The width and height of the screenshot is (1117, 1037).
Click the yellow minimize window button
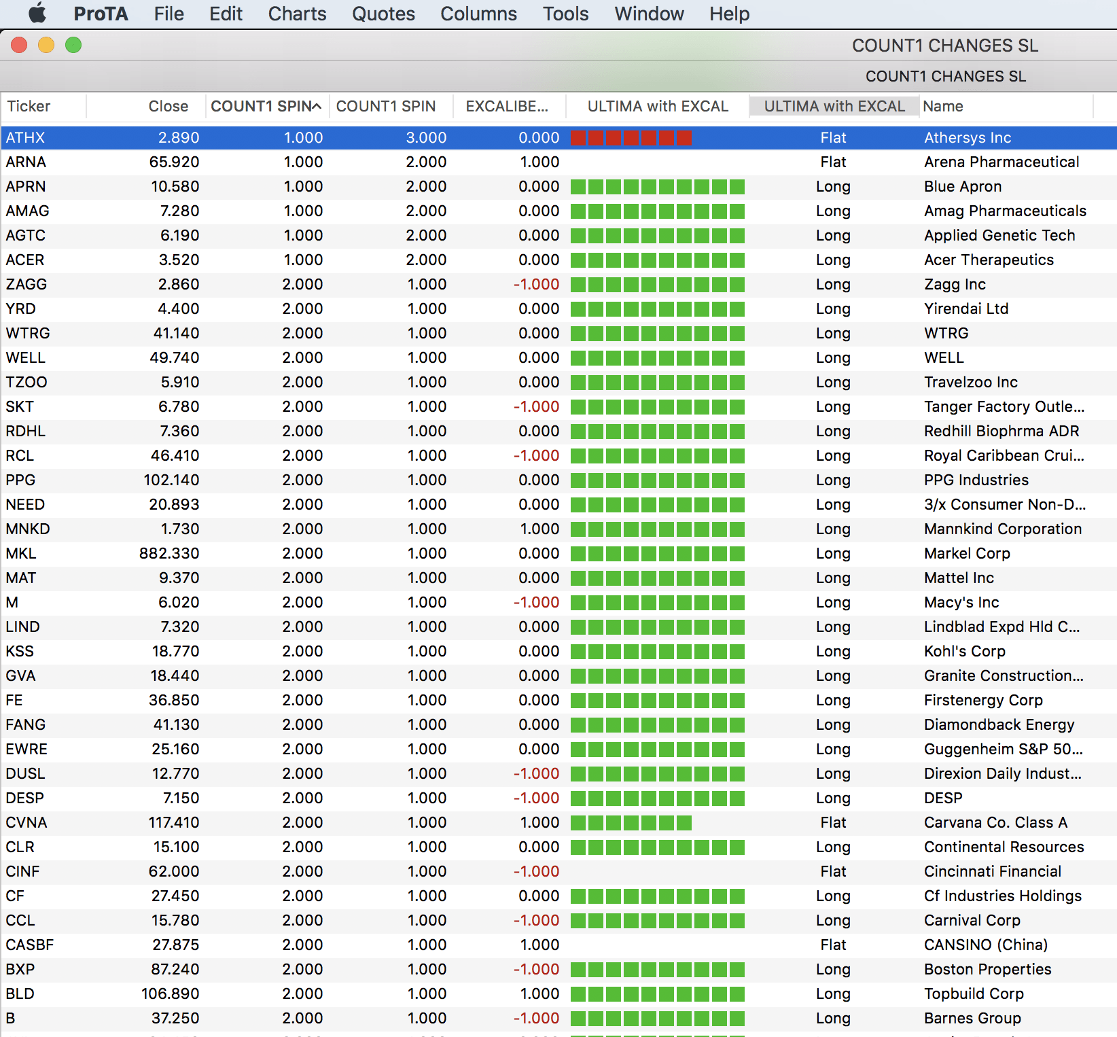(x=46, y=46)
